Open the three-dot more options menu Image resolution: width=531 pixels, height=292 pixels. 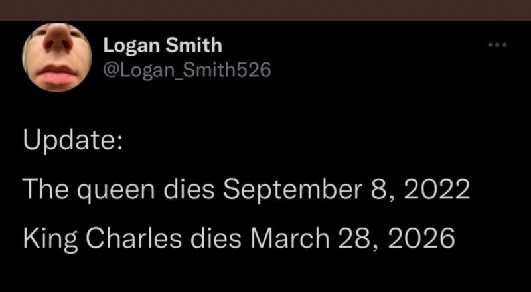(x=496, y=46)
